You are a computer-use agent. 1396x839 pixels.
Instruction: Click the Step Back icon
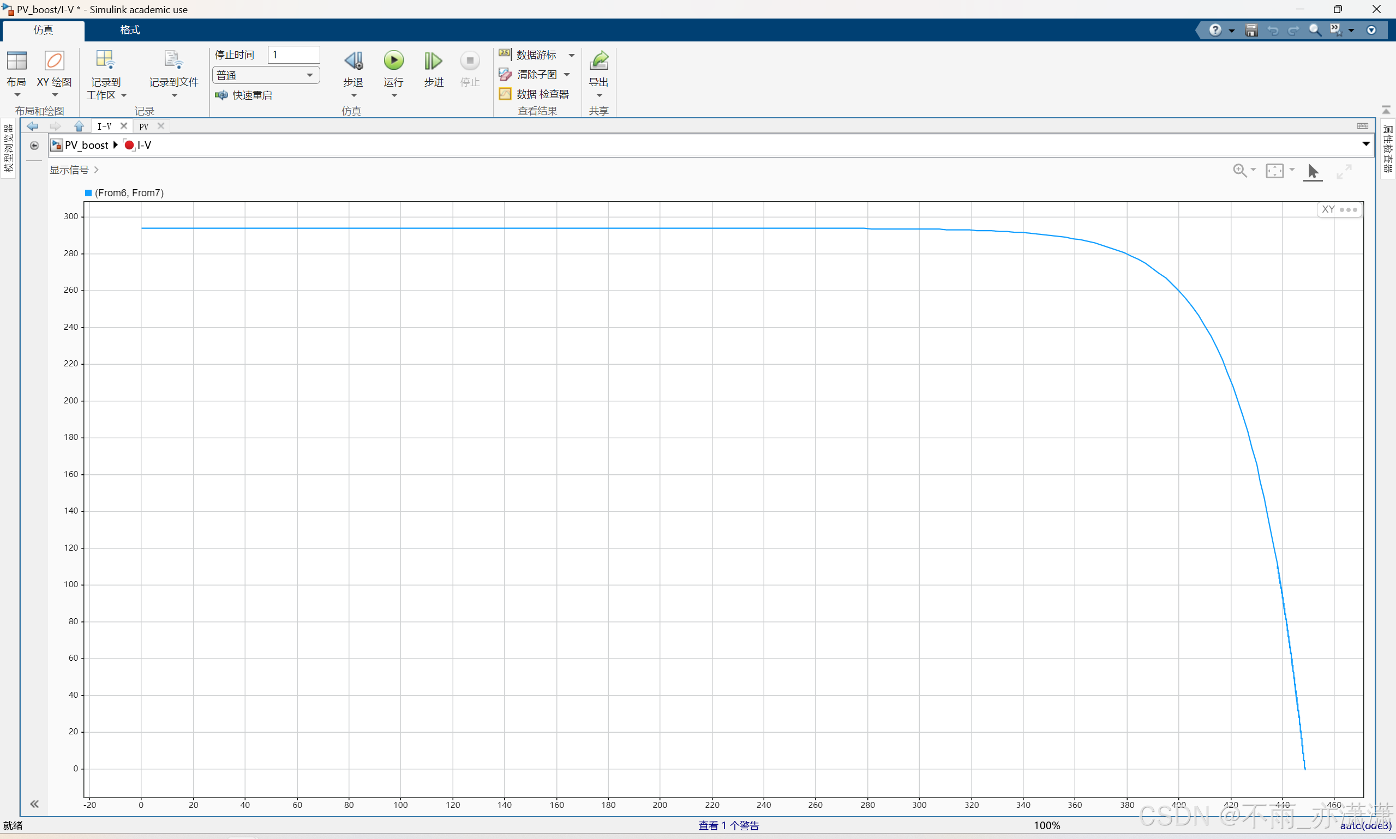354,61
